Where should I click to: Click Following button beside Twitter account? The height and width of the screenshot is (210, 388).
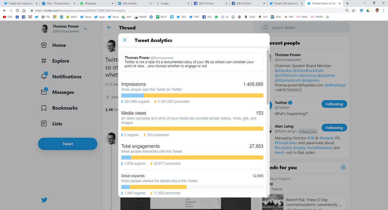(334, 104)
